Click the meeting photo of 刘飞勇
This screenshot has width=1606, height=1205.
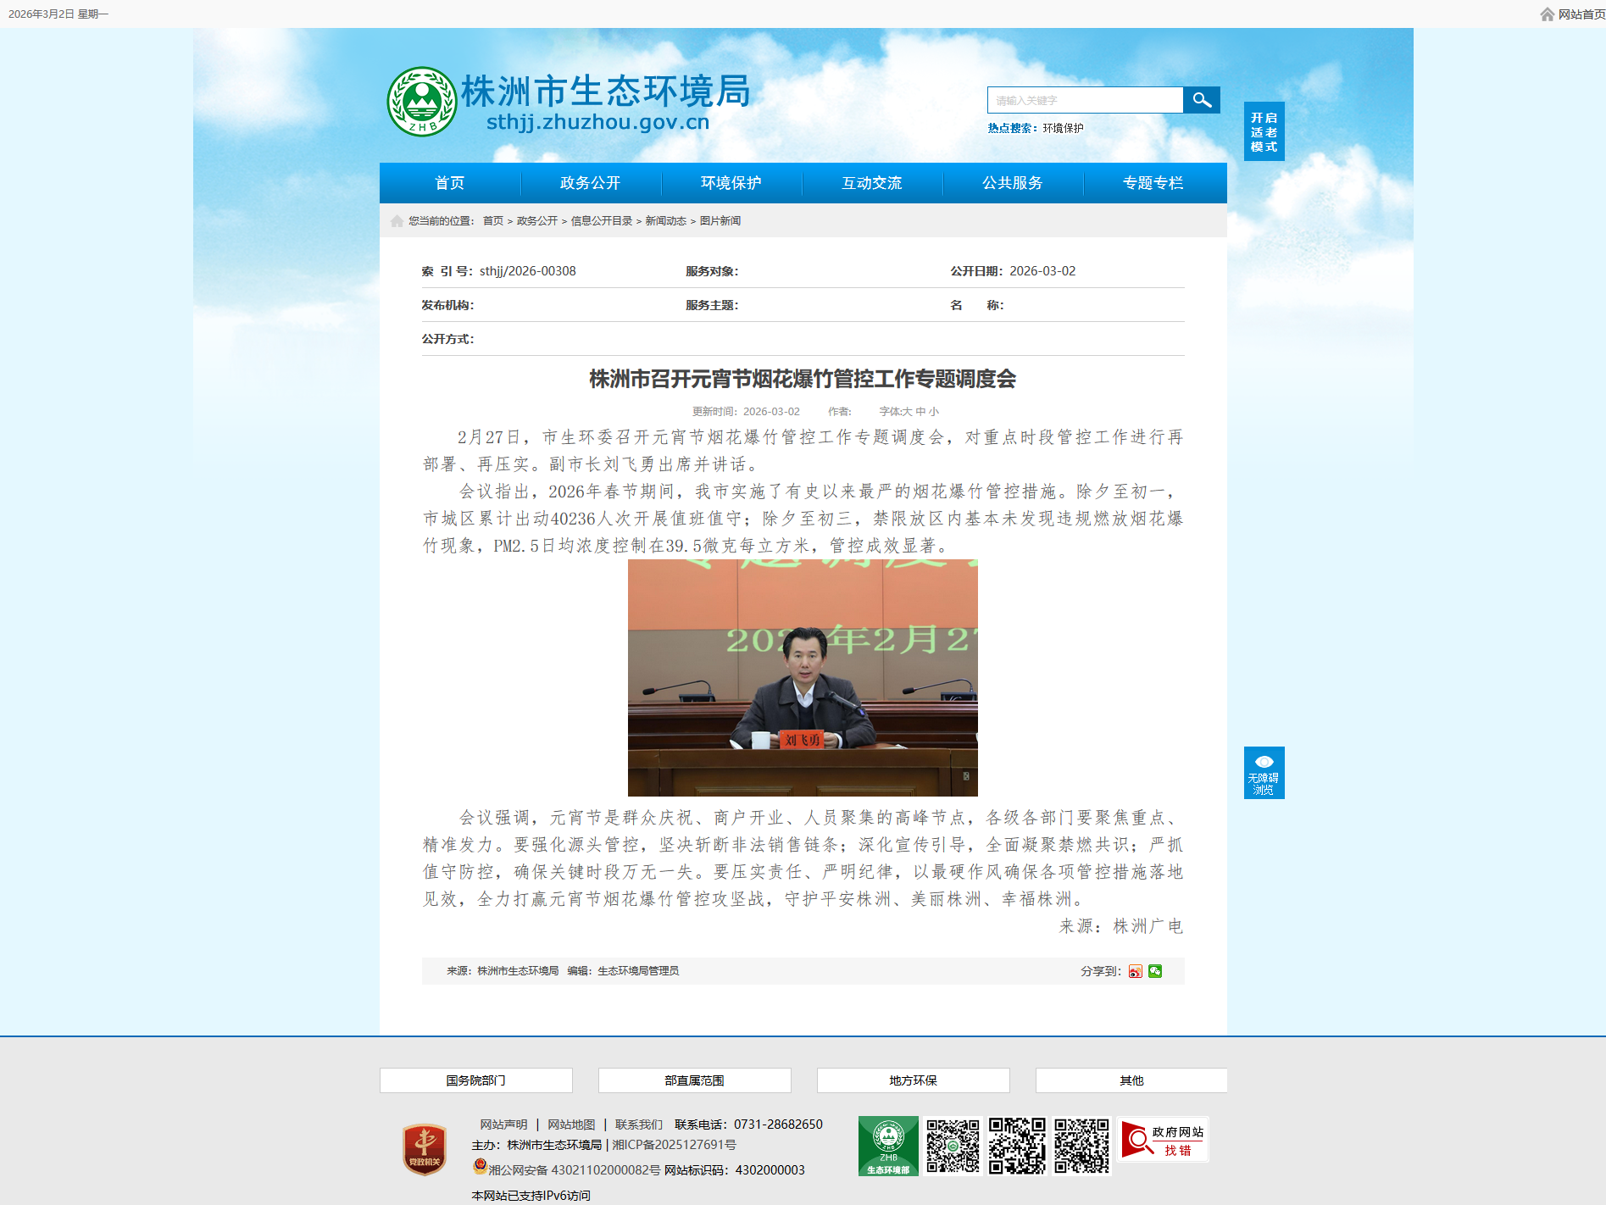click(x=803, y=678)
